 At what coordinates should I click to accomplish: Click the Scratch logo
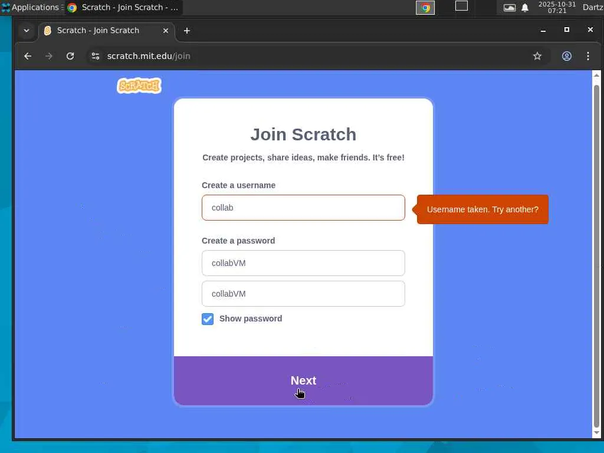tap(139, 86)
